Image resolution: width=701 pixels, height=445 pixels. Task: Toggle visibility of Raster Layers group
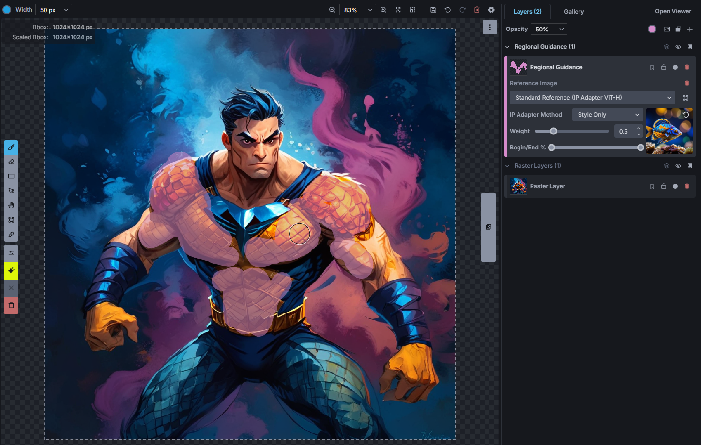[678, 166]
